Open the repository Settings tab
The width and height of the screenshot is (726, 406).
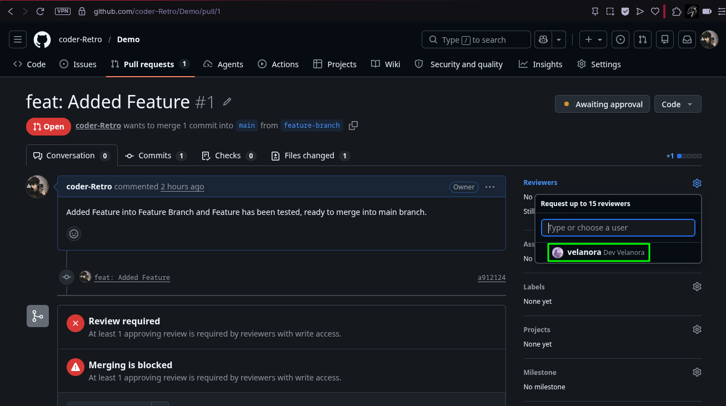[x=599, y=64]
